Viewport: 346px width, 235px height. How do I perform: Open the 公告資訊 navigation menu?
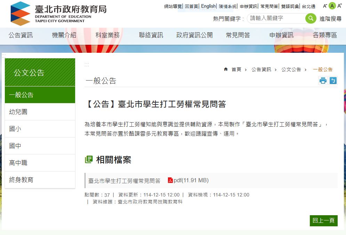(21, 35)
